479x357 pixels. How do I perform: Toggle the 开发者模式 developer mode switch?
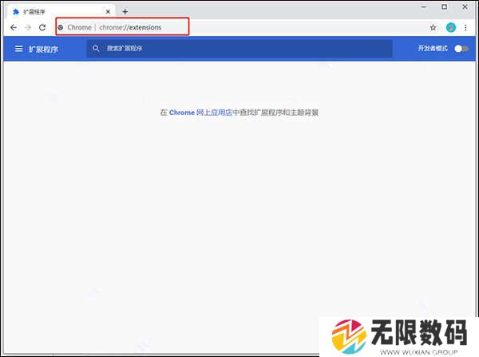[461, 49]
